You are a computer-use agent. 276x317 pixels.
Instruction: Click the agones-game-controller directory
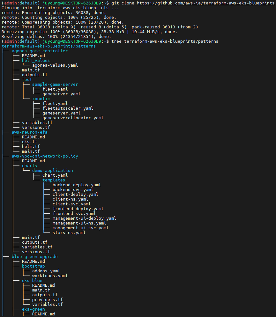coord(40,51)
